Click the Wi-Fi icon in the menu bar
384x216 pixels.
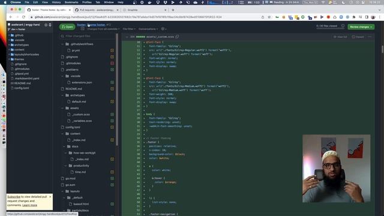pyautogui.click(x=323, y=2)
